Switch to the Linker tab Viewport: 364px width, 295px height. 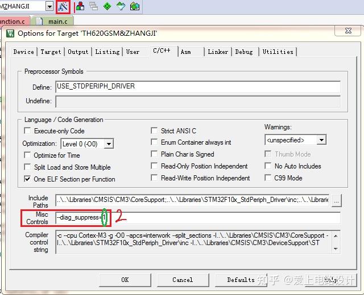point(218,52)
